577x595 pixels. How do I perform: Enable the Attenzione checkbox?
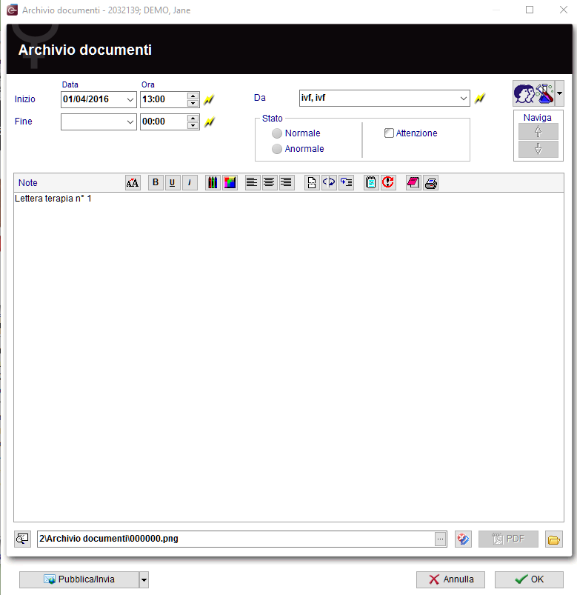(x=389, y=133)
